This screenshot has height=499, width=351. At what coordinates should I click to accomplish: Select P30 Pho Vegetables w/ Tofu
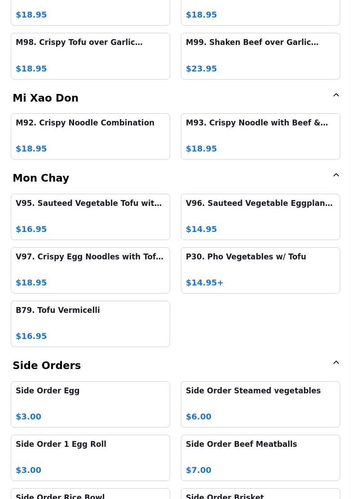260,270
